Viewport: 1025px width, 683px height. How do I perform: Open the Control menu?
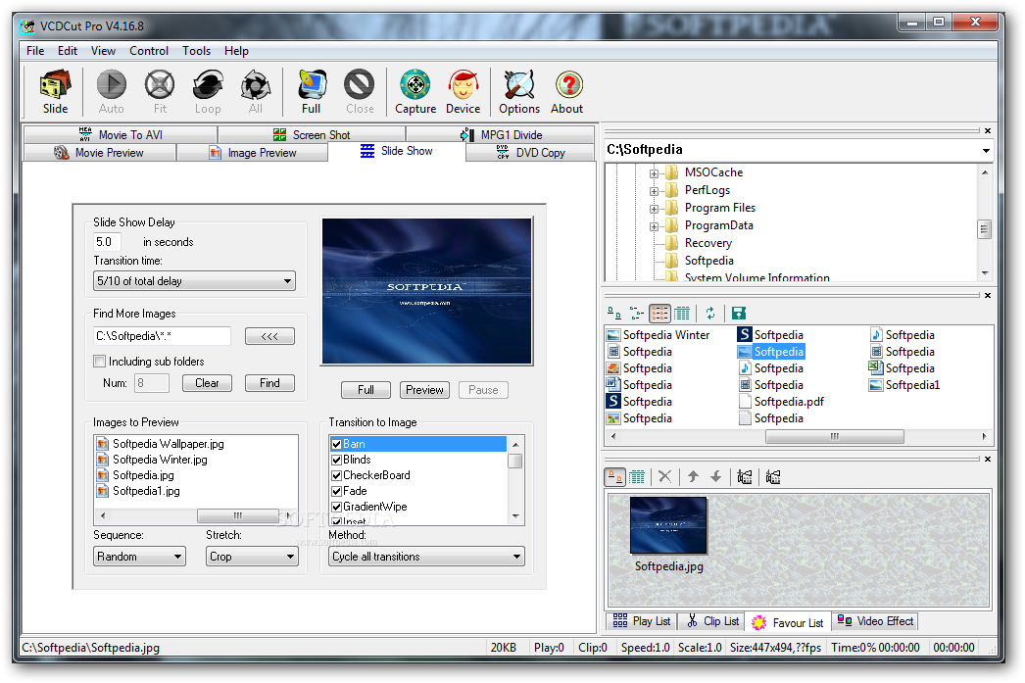(x=148, y=51)
